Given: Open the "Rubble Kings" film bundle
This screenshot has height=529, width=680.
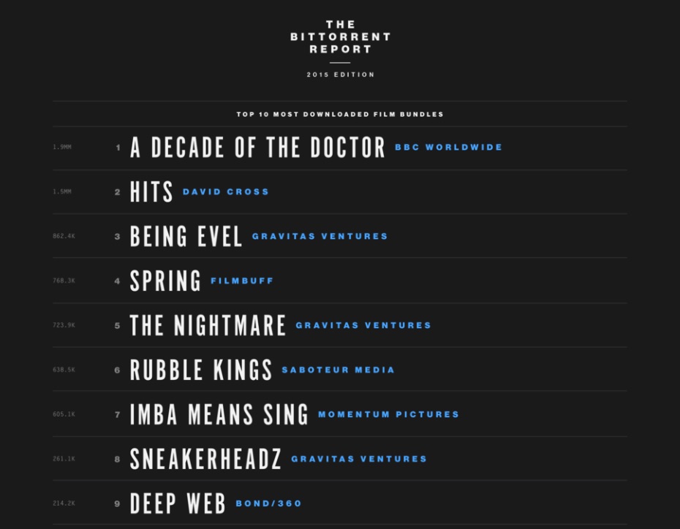Looking at the screenshot, I should [201, 370].
